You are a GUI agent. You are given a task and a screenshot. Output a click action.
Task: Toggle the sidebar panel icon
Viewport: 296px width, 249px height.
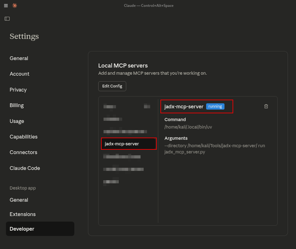(7, 19)
